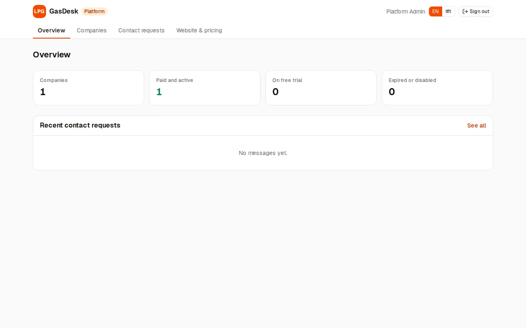Viewport: 526px width, 328px height.
Task: Click the Expired or disabled card
Action: 437,88
